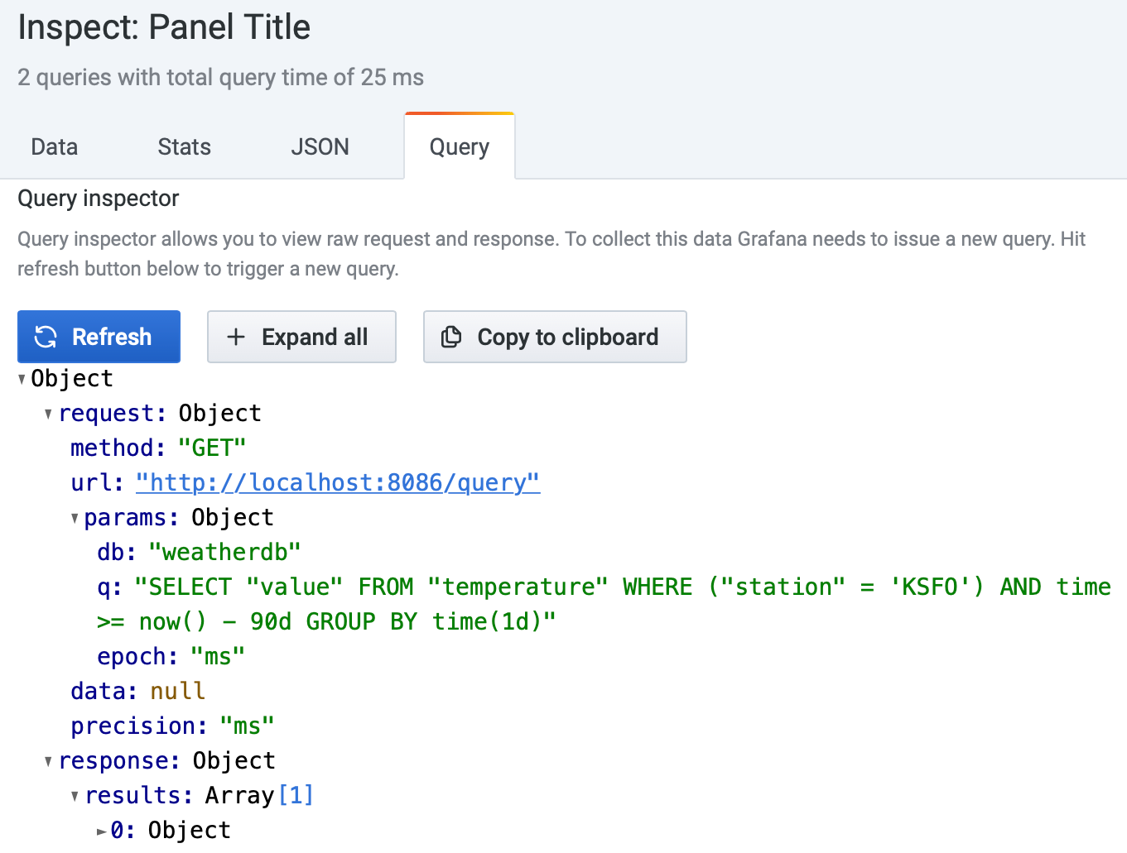1127x853 pixels.
Task: Collapse the root Object node
Action: tap(22, 379)
